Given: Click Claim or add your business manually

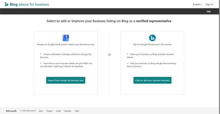Looking at the screenshot, I should pyautogui.click(x=152, y=80).
